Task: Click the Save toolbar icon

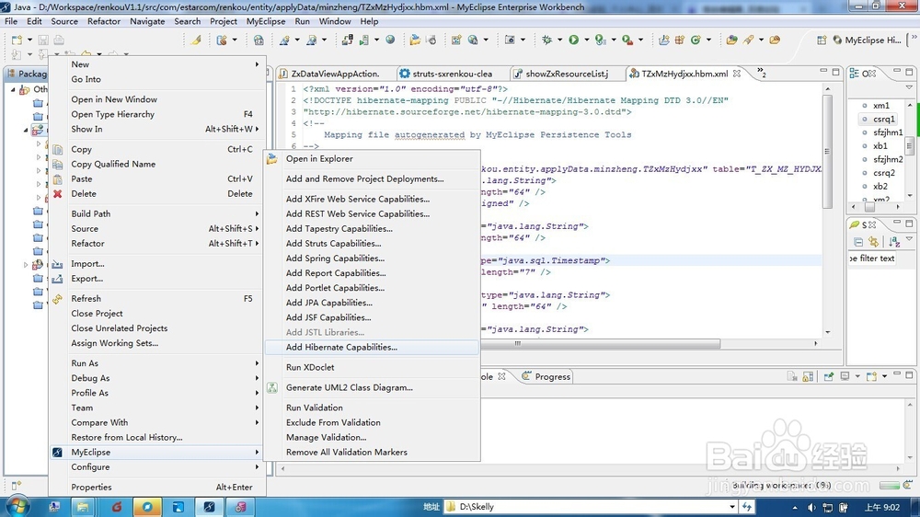Action: click(43, 40)
